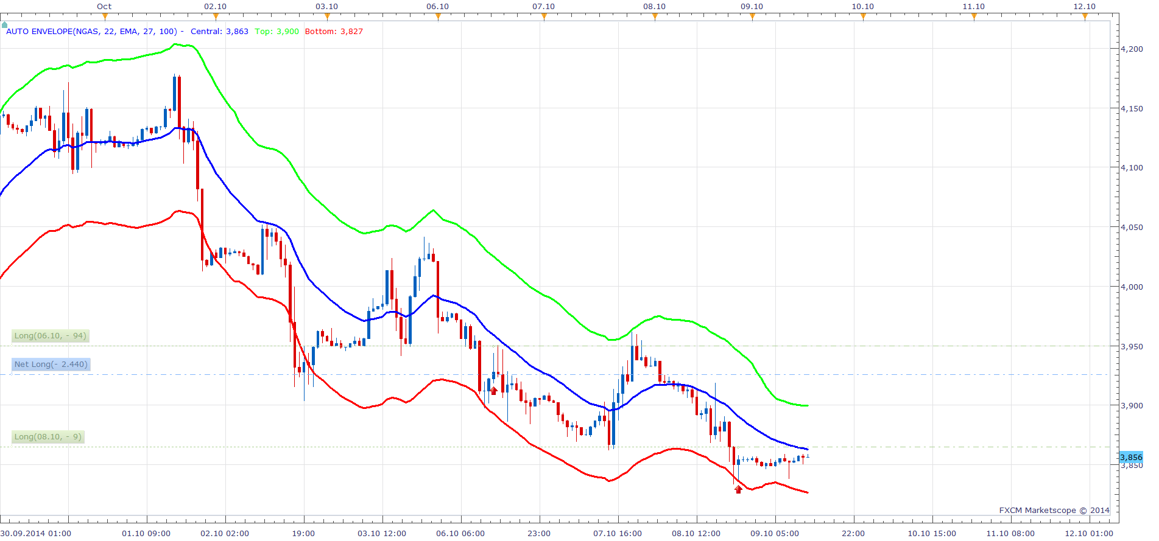Click the 30.09.2014 01:00 time axis label

[x=36, y=533]
